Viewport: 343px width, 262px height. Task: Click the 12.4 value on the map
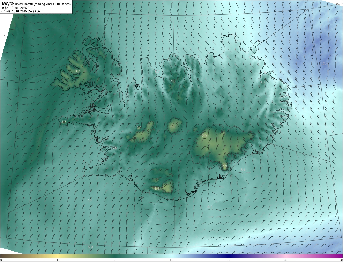coord(325,63)
